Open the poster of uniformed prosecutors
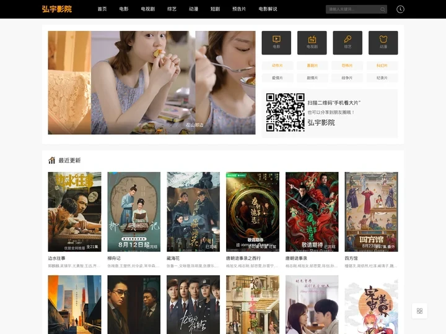Screen dimensions: 446x334 point(193,304)
